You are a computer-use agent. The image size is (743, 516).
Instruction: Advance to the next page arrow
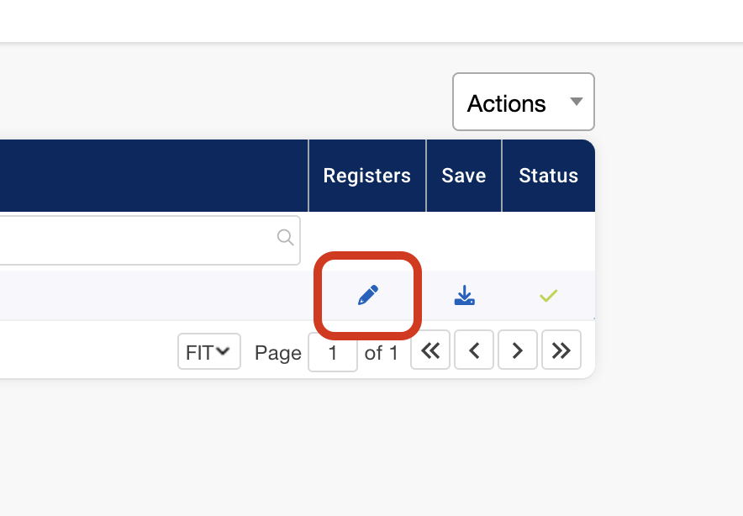click(518, 351)
